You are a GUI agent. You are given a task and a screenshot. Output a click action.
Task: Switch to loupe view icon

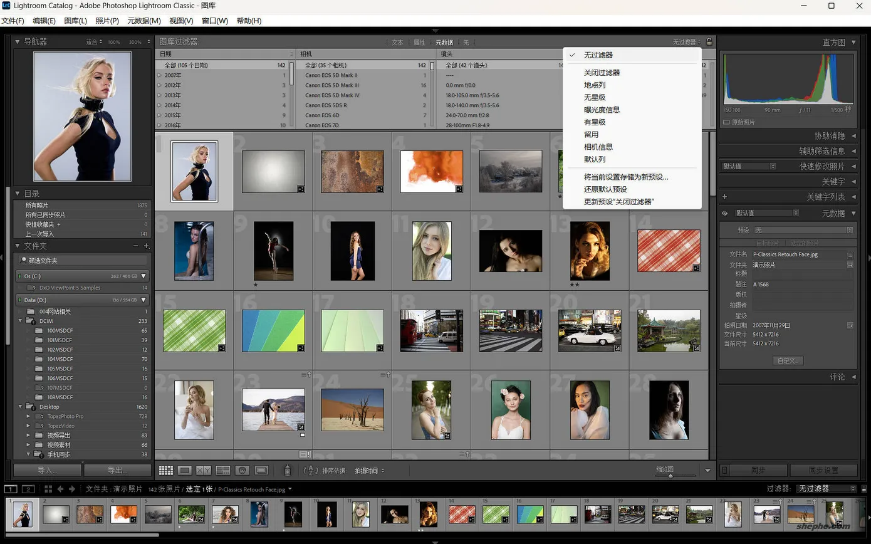tap(185, 470)
